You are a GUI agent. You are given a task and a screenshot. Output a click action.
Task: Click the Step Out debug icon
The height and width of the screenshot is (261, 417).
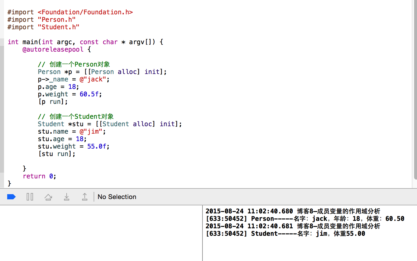pyautogui.click(x=85, y=197)
